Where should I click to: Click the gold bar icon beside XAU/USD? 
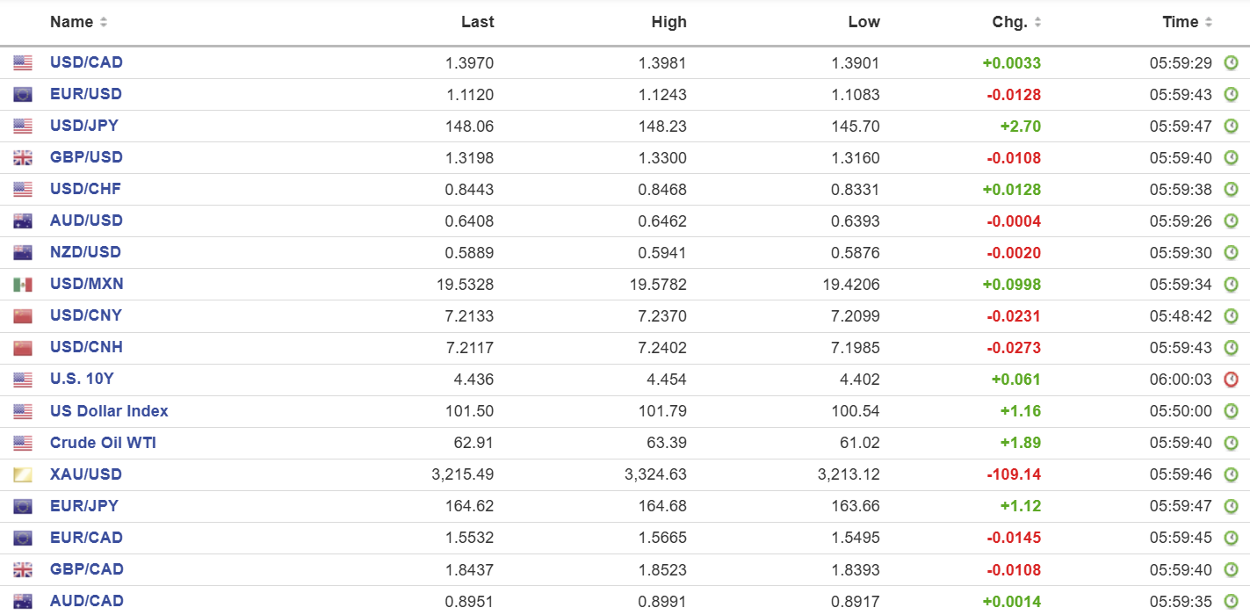tap(23, 475)
